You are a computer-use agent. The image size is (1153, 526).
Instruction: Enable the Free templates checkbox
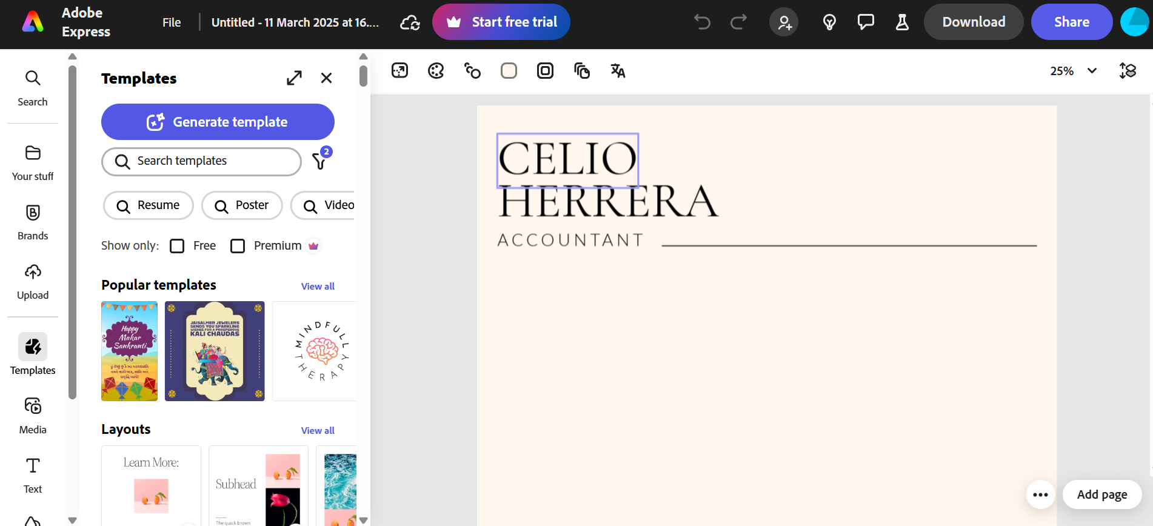click(177, 246)
